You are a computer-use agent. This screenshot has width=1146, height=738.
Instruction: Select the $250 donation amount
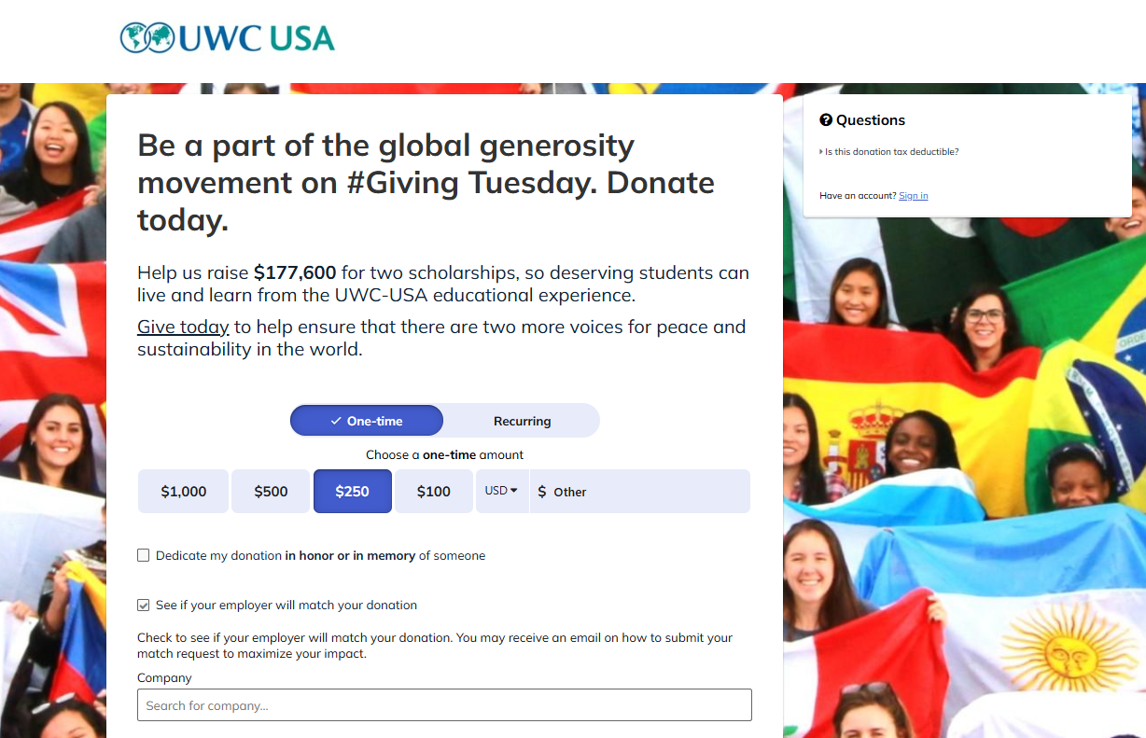(x=353, y=492)
